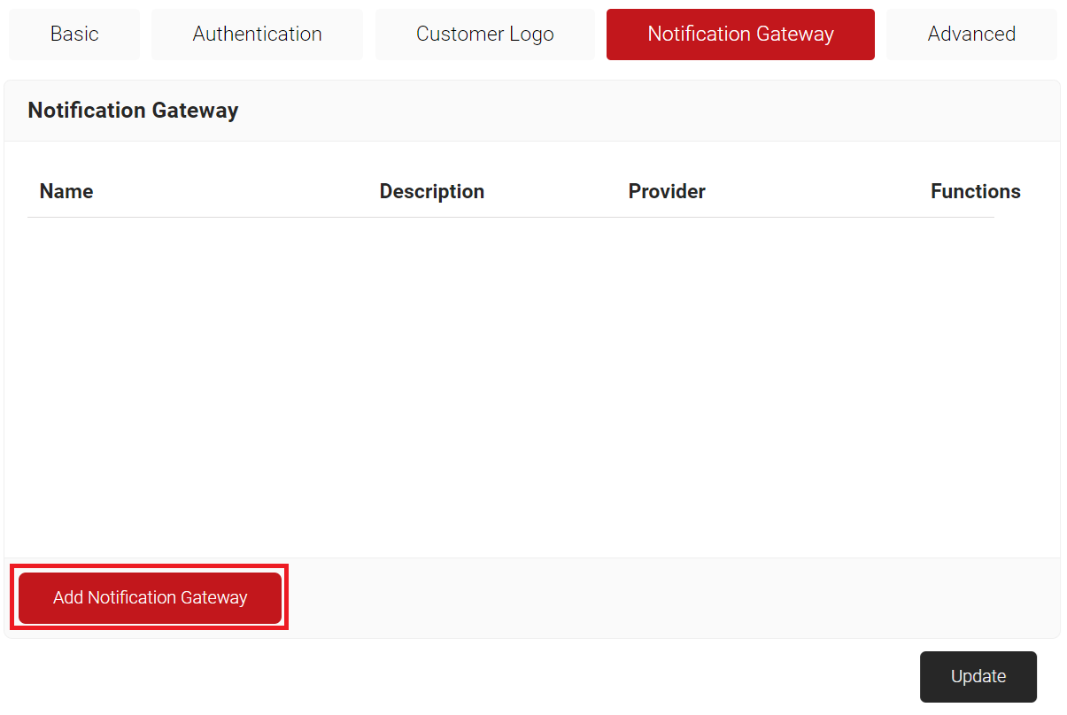Select the Notification Gateway tab
This screenshot has width=1067, height=715.
(740, 35)
